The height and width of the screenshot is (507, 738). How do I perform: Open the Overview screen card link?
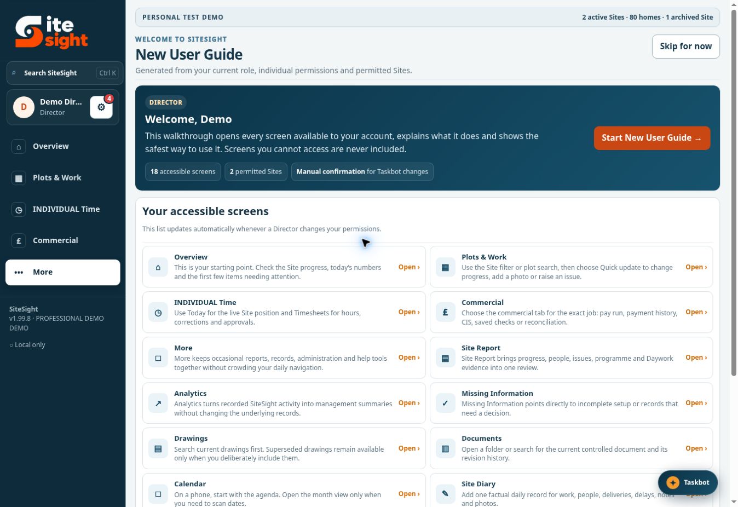[x=409, y=267]
